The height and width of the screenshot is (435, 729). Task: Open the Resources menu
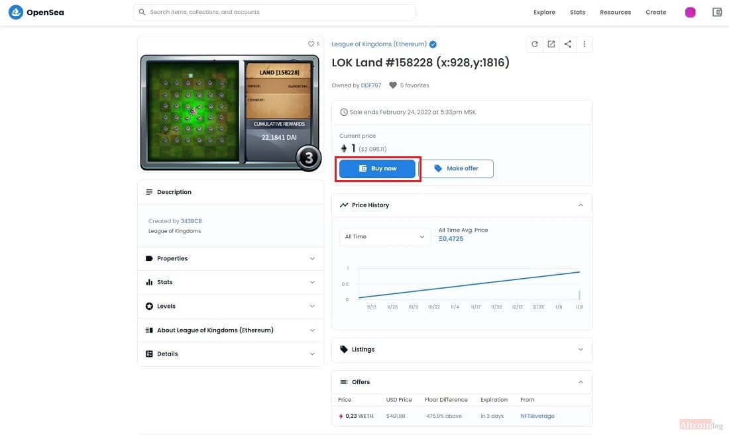(x=615, y=13)
